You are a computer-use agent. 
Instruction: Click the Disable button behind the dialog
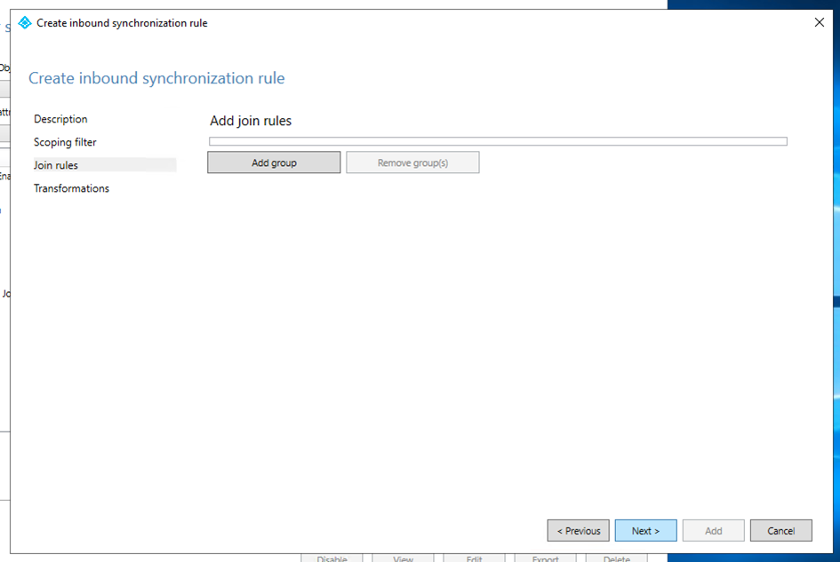click(332, 558)
